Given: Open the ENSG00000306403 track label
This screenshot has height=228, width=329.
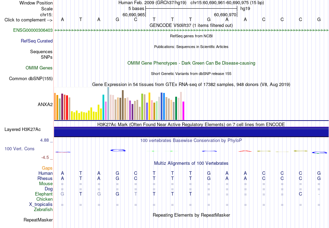Looking at the screenshot, I should 33,30.
